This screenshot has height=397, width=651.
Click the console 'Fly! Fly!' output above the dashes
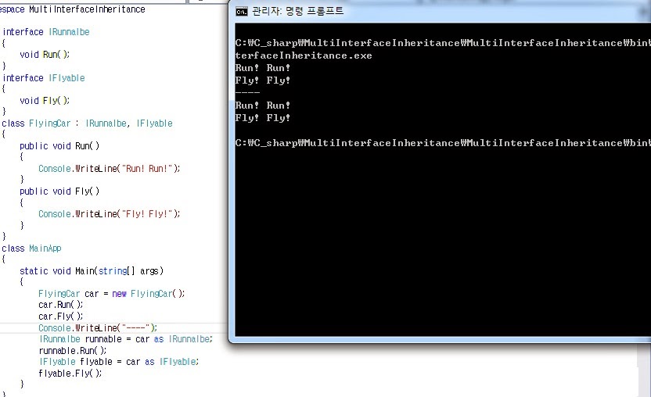(262, 80)
